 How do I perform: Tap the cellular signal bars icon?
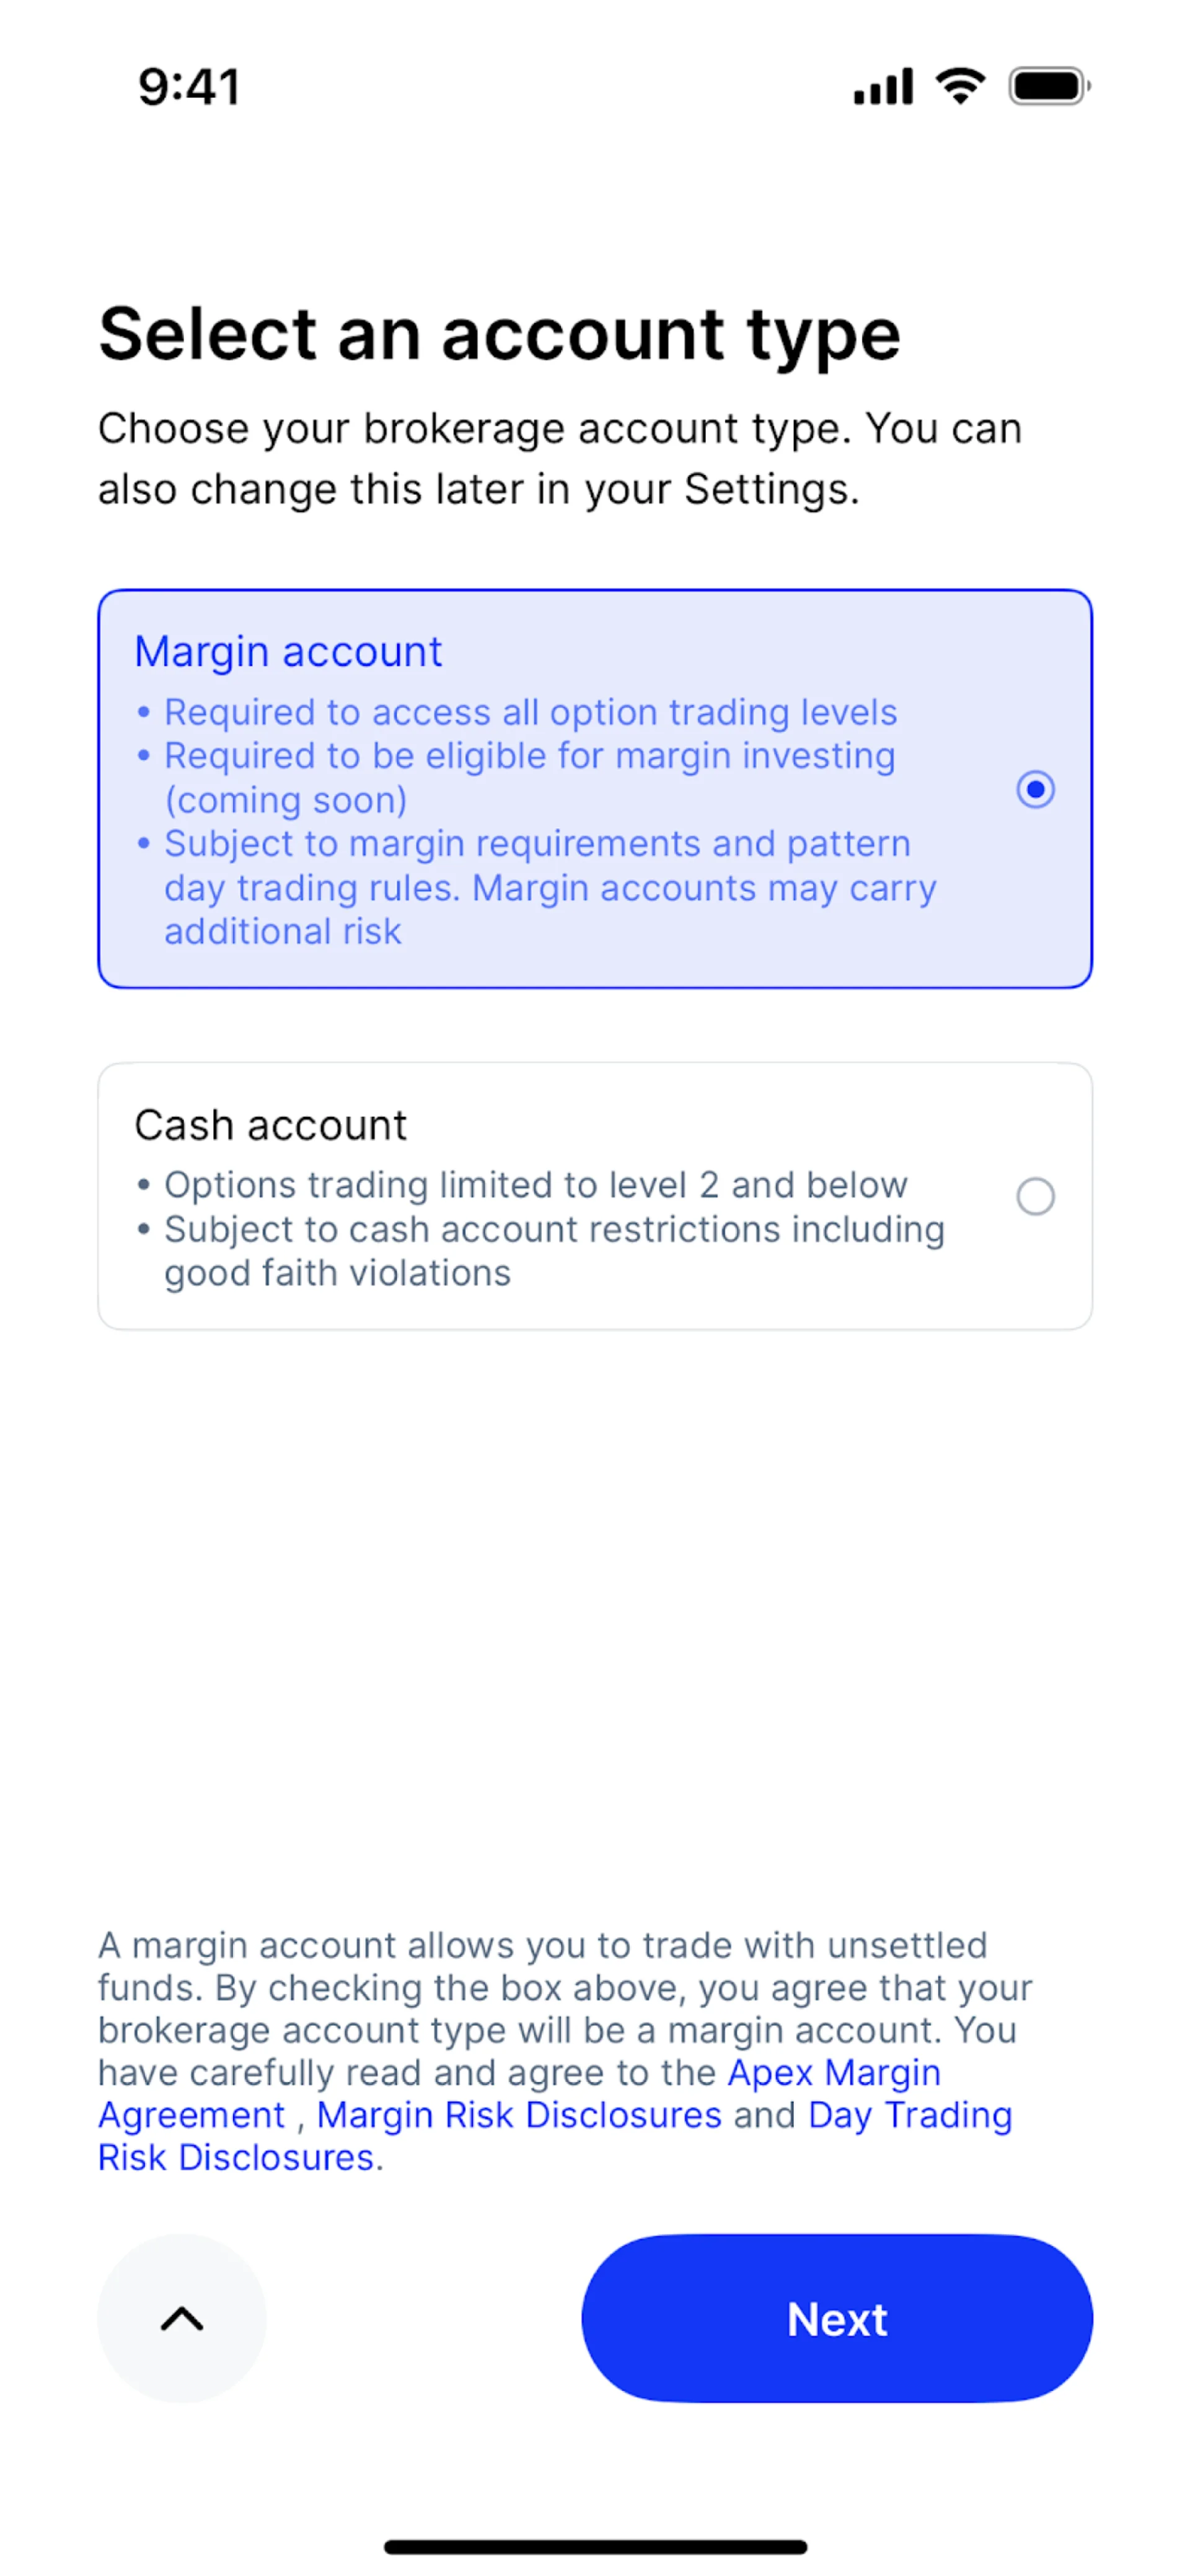883,86
